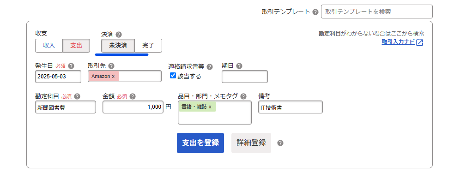Click help icon next to 勘定科目 label
This screenshot has height=178, width=454.
click(77, 96)
